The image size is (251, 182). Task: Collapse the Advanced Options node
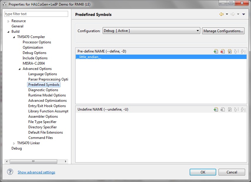(19, 69)
